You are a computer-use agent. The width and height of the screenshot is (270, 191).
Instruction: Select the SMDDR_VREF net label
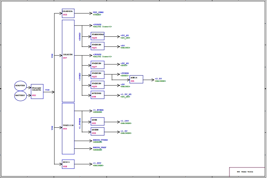(x=99, y=148)
